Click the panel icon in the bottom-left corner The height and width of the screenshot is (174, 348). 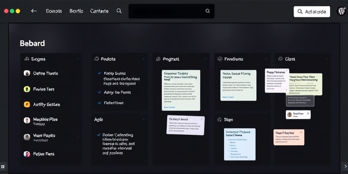3,166
